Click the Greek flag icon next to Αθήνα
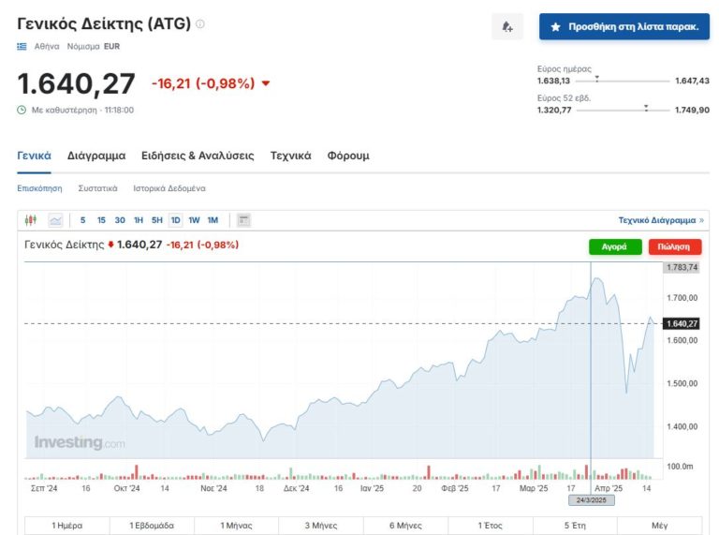 tap(22, 46)
